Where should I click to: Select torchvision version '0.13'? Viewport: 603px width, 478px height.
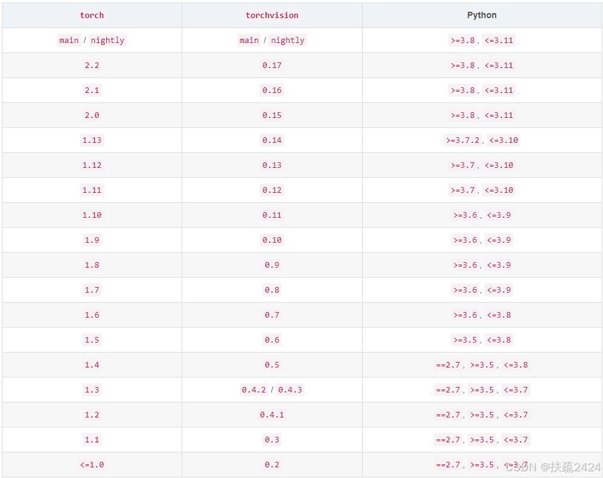point(272,165)
